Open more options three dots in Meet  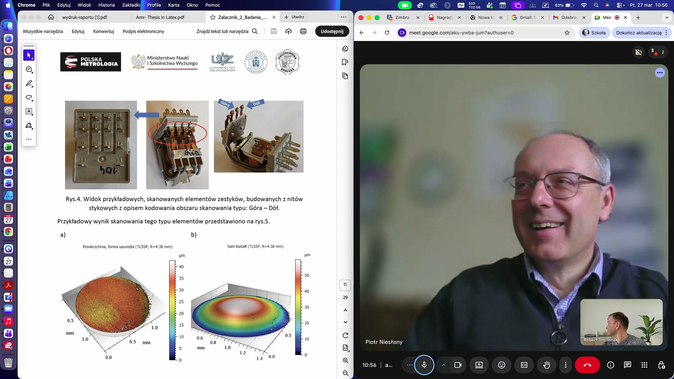(x=566, y=365)
